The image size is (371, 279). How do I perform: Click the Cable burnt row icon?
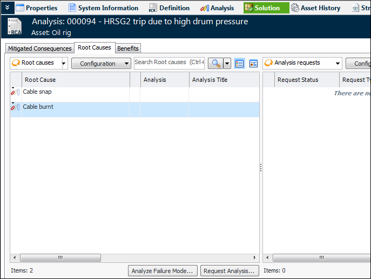(15, 107)
